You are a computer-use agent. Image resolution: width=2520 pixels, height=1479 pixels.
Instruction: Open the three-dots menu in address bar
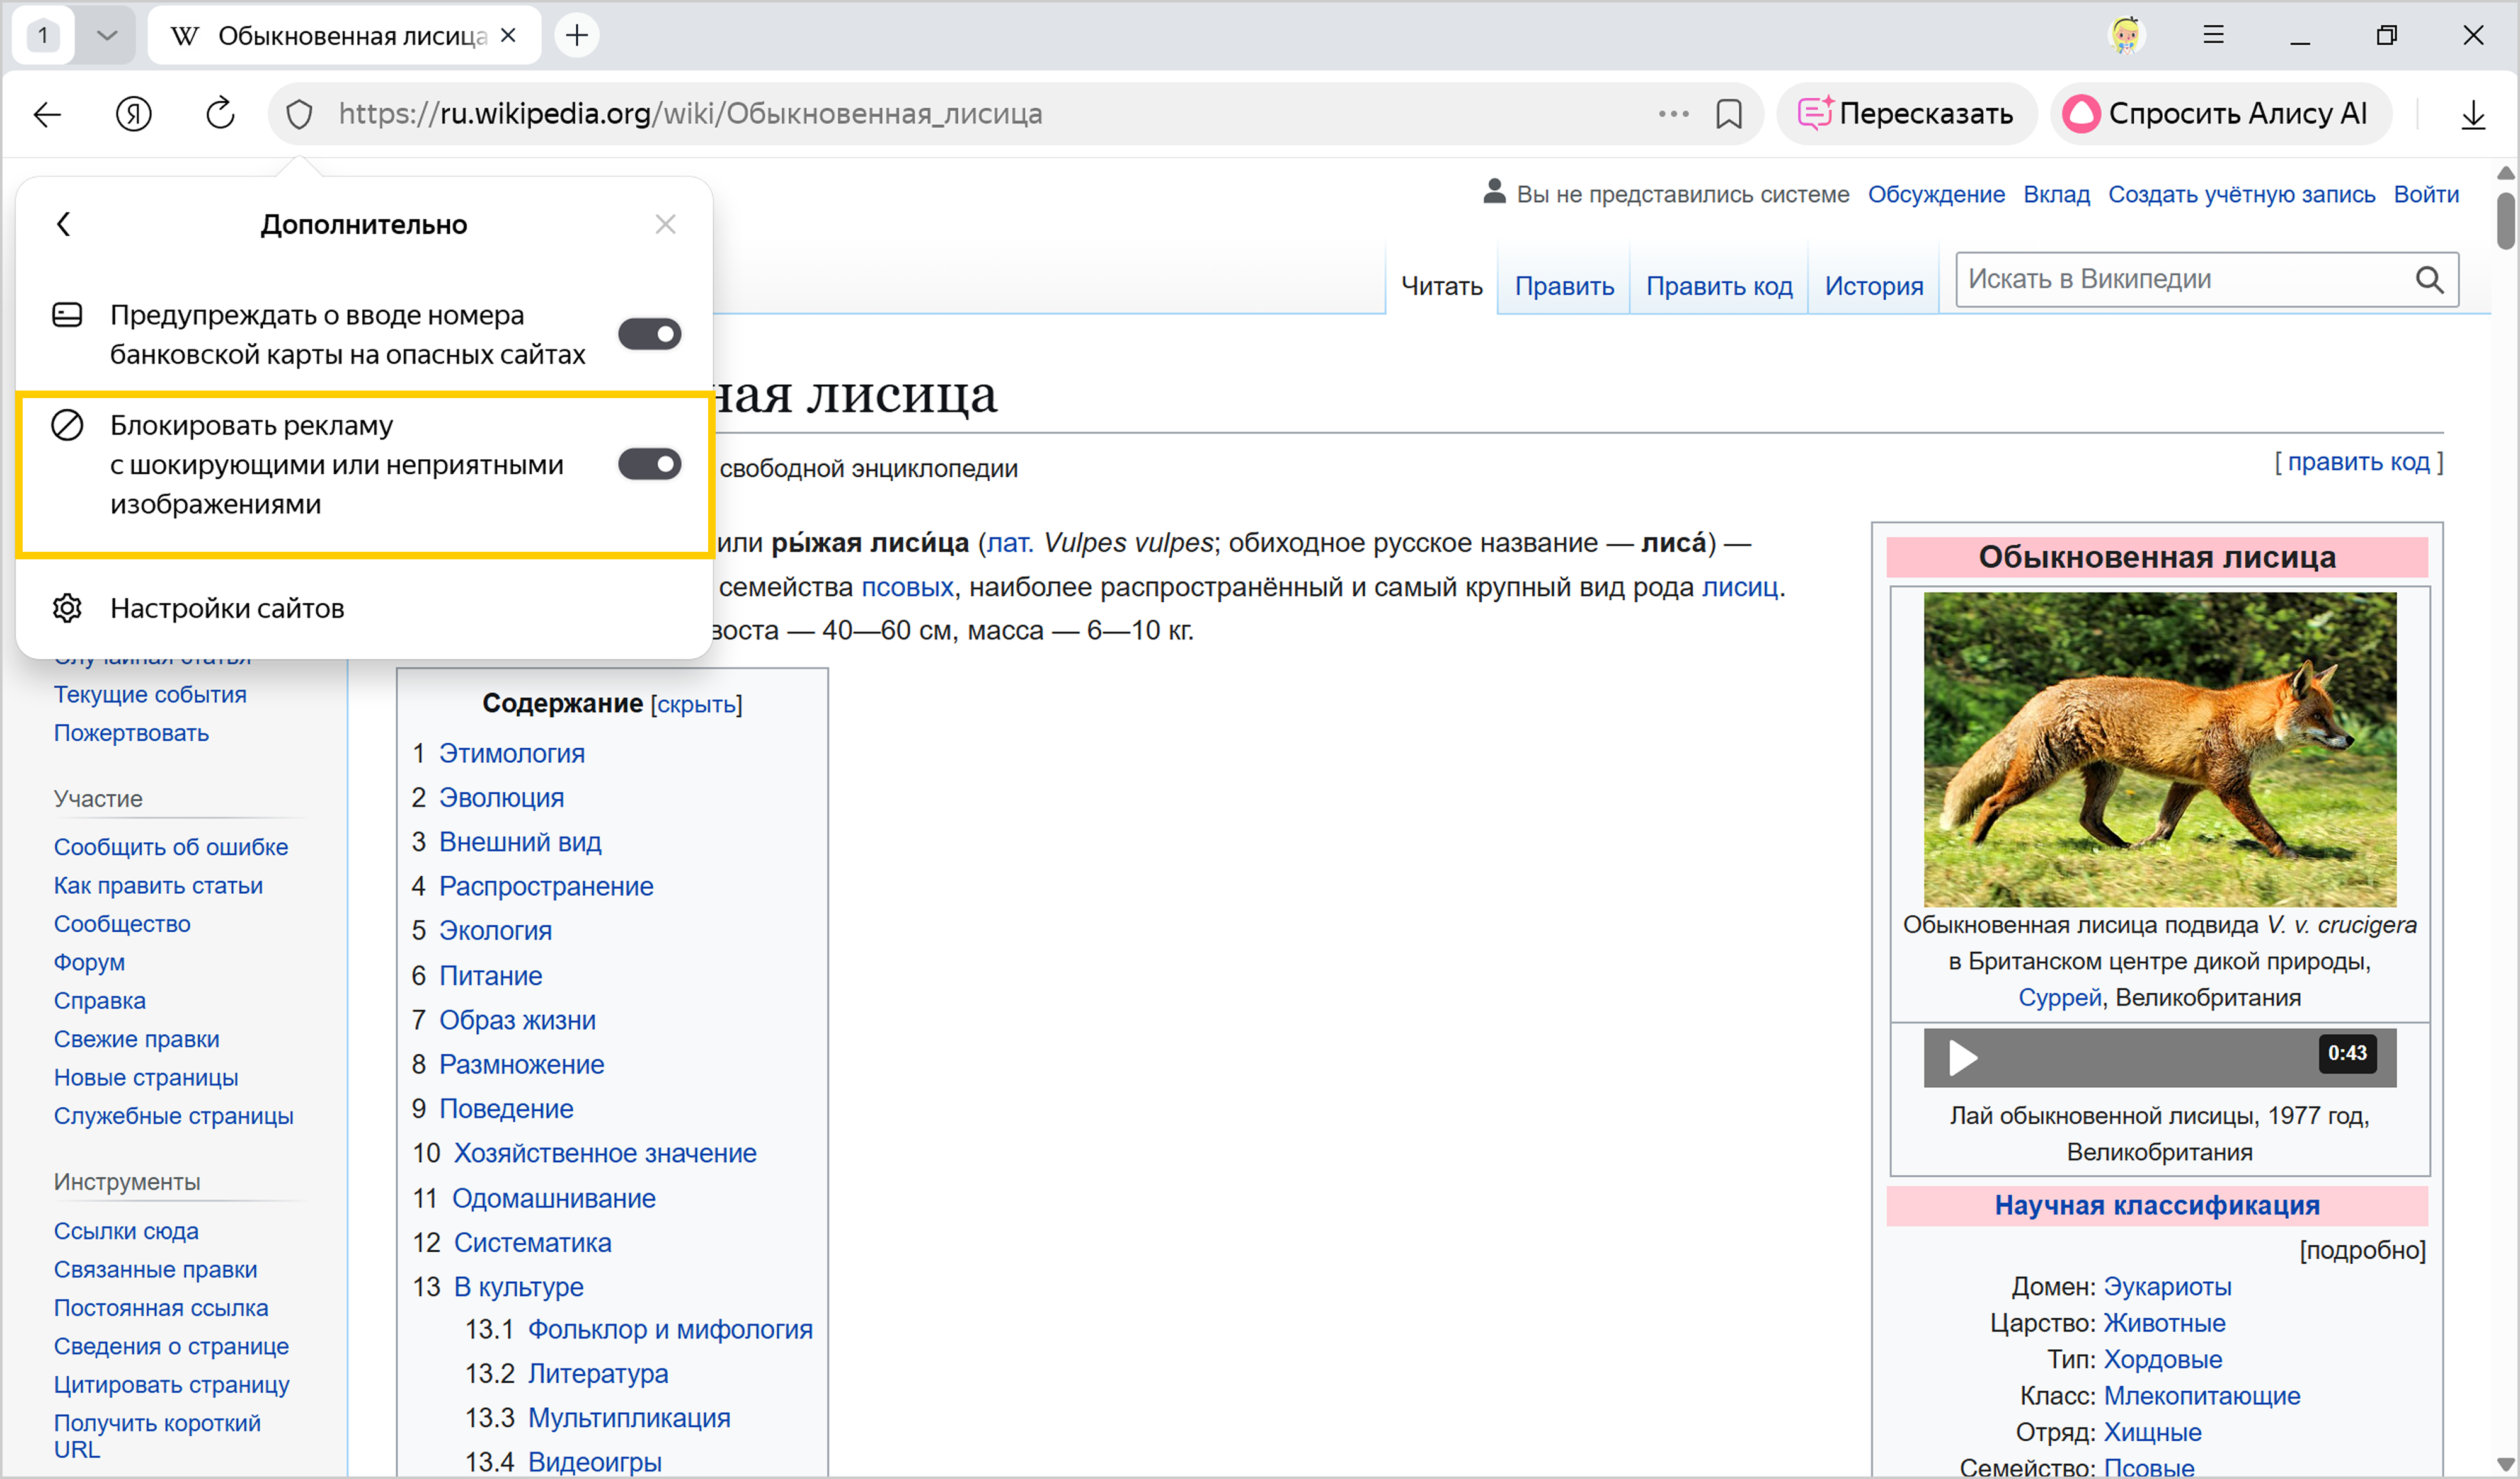coord(1673,114)
